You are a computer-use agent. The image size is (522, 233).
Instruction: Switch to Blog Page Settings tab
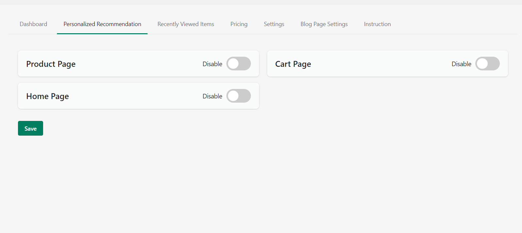click(x=324, y=24)
